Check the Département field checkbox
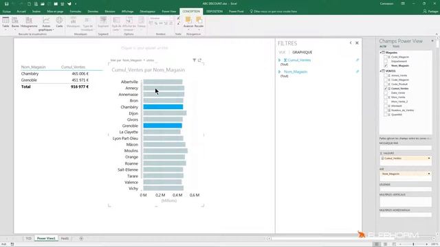 pyautogui.click(x=386, y=61)
